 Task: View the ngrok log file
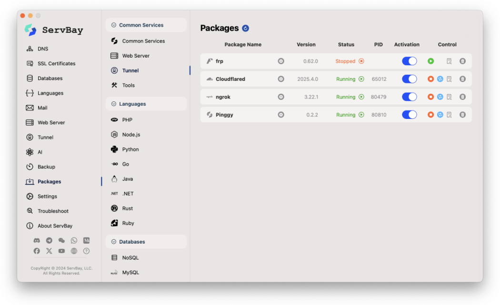pyautogui.click(x=449, y=97)
